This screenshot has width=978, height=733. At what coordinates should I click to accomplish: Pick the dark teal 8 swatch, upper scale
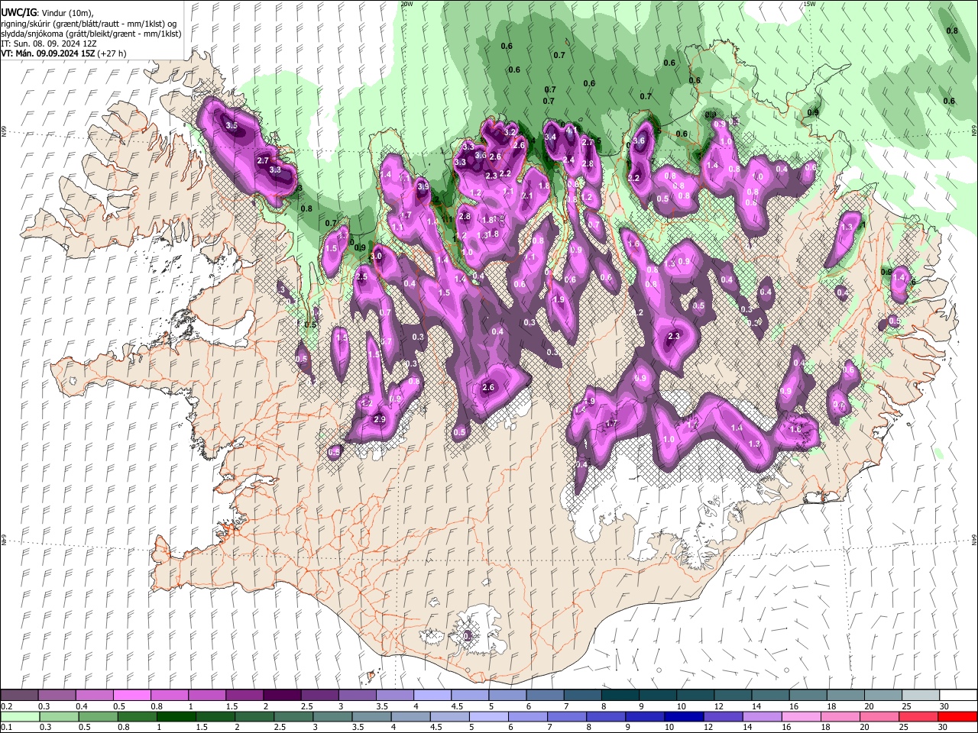tap(619, 696)
